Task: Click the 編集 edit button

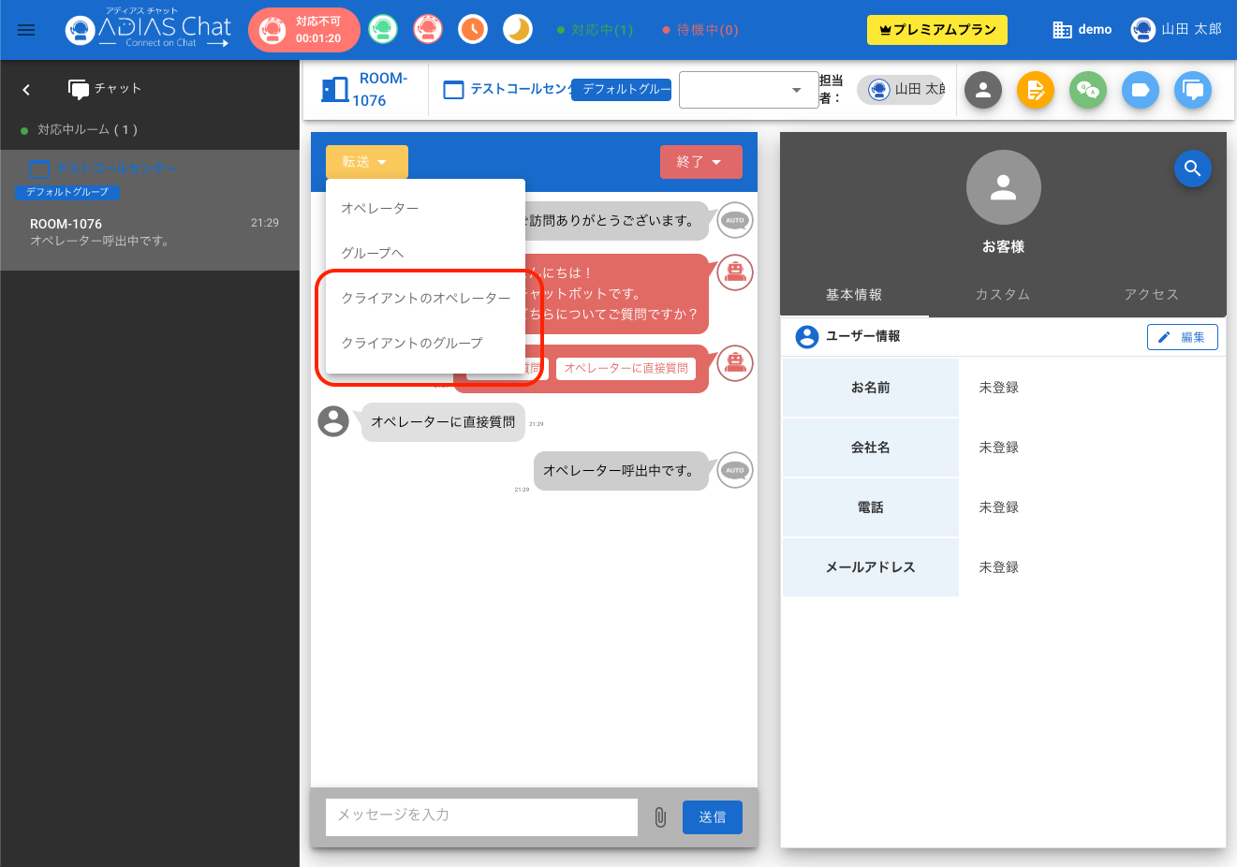Action: (1182, 337)
